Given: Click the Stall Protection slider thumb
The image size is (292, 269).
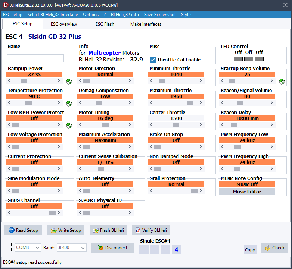Looking at the screenshot, I should [195, 191].
